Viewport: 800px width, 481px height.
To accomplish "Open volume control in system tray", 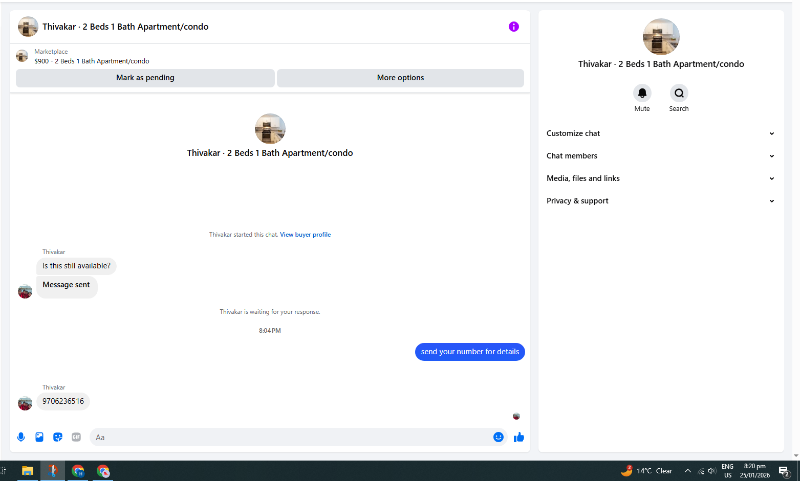I will pyautogui.click(x=712, y=471).
